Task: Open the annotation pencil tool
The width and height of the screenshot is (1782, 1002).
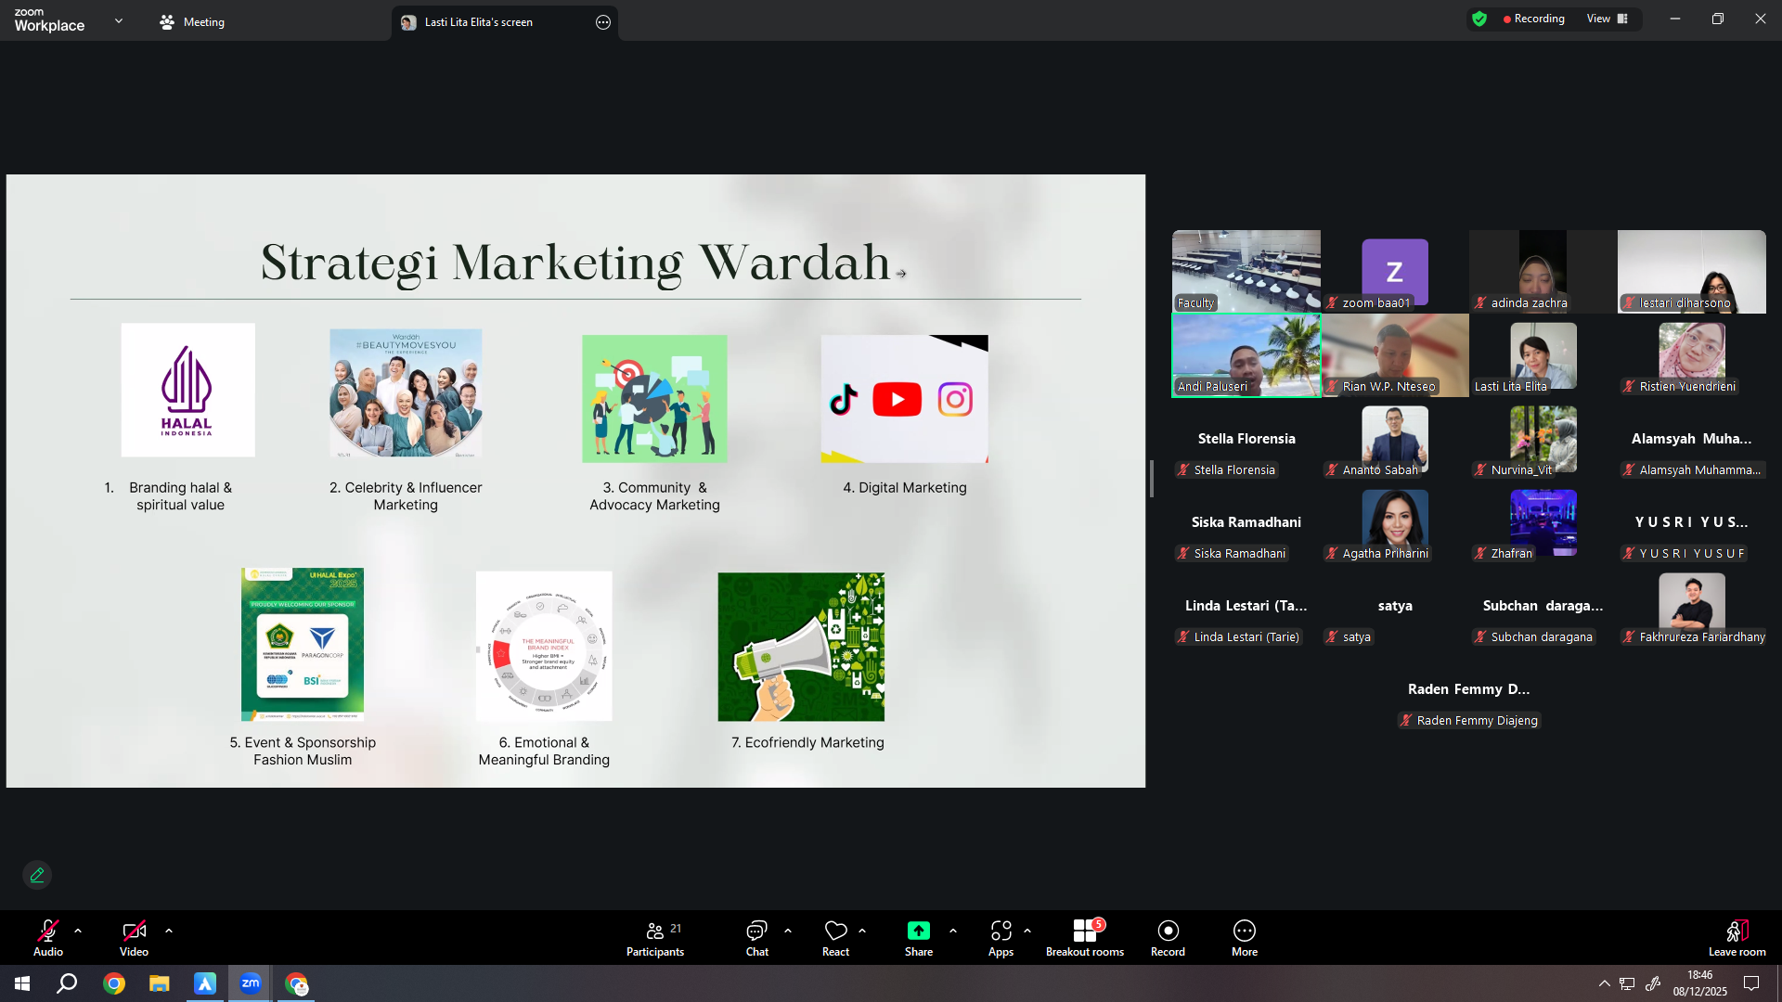Action: click(37, 875)
